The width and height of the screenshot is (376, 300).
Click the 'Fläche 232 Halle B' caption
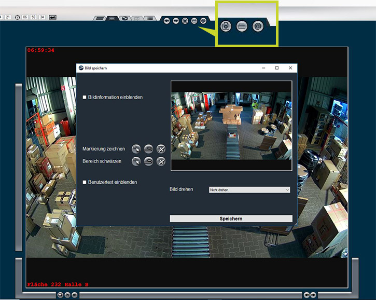tap(58, 284)
